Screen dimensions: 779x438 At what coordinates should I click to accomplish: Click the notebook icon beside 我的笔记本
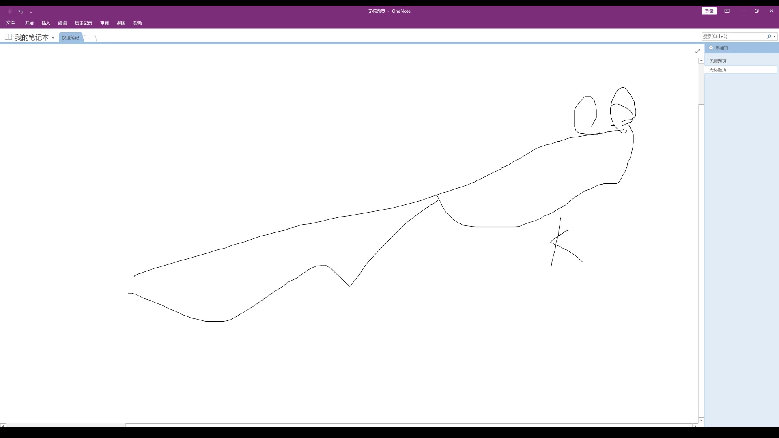[x=8, y=37]
